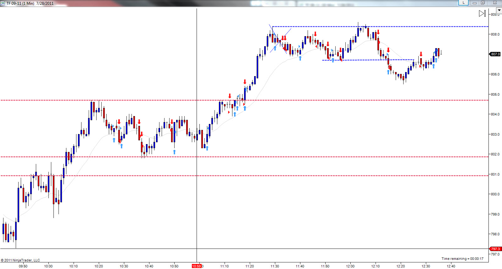The width and height of the screenshot is (502, 269).
Task: Click the black 807.0 current price marker
Action: pos(495,54)
